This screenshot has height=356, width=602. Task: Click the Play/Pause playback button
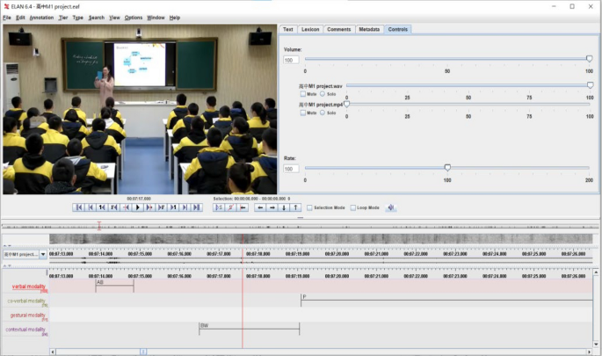click(138, 207)
